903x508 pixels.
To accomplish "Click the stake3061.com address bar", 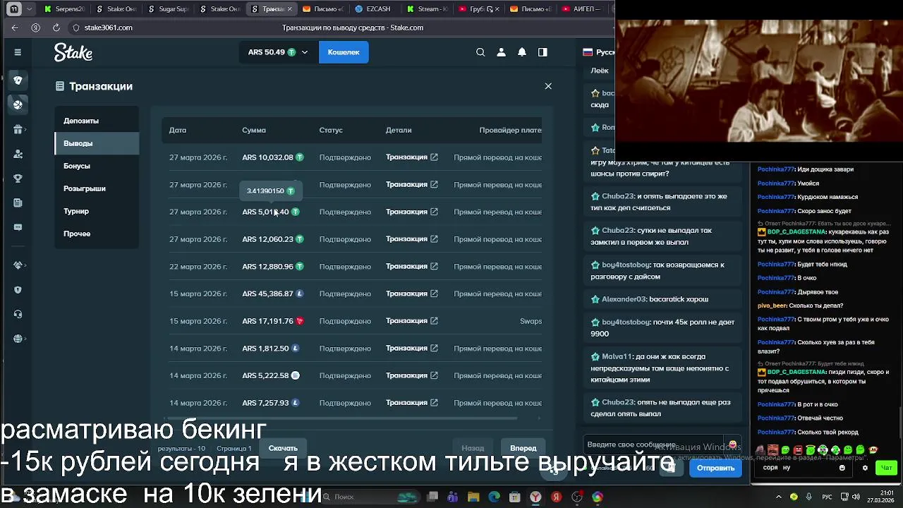I will click(x=108, y=28).
